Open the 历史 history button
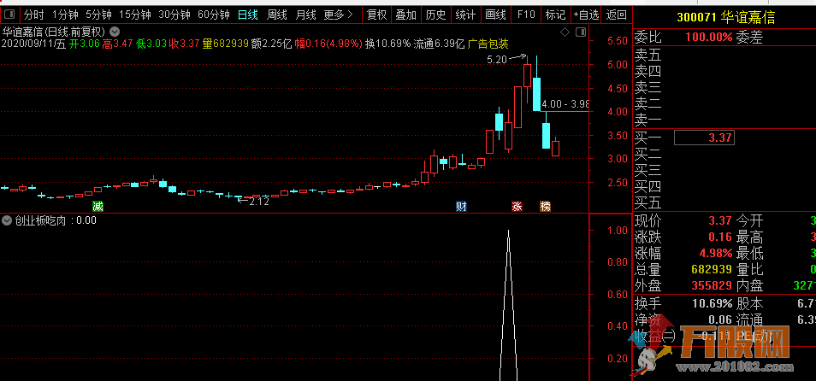 click(x=435, y=15)
